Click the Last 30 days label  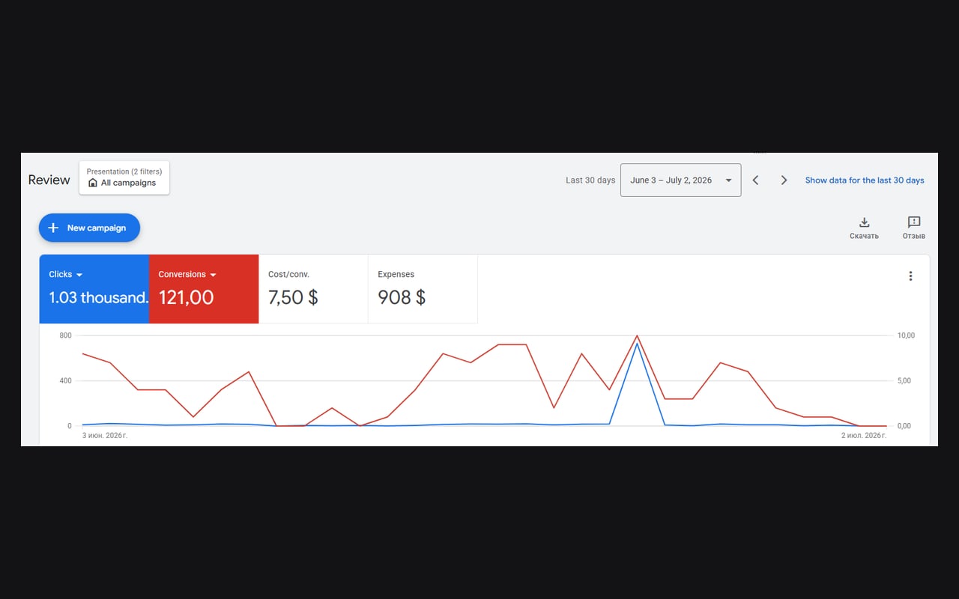(x=590, y=180)
